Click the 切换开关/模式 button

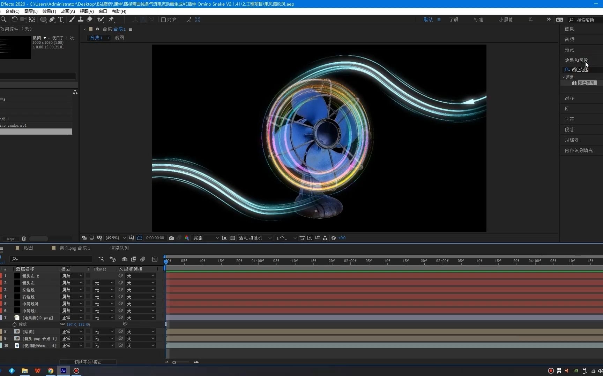point(88,362)
